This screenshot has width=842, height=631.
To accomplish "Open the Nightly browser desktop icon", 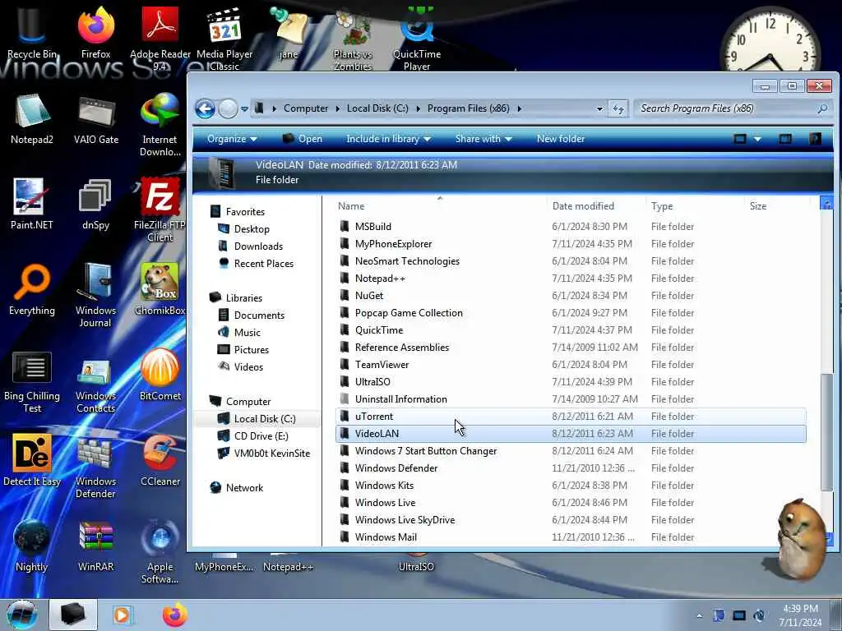I will (32, 546).
